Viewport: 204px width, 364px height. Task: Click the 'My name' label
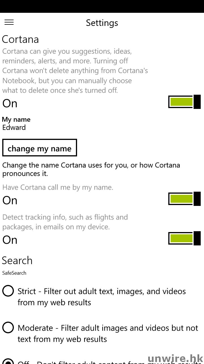point(16,119)
